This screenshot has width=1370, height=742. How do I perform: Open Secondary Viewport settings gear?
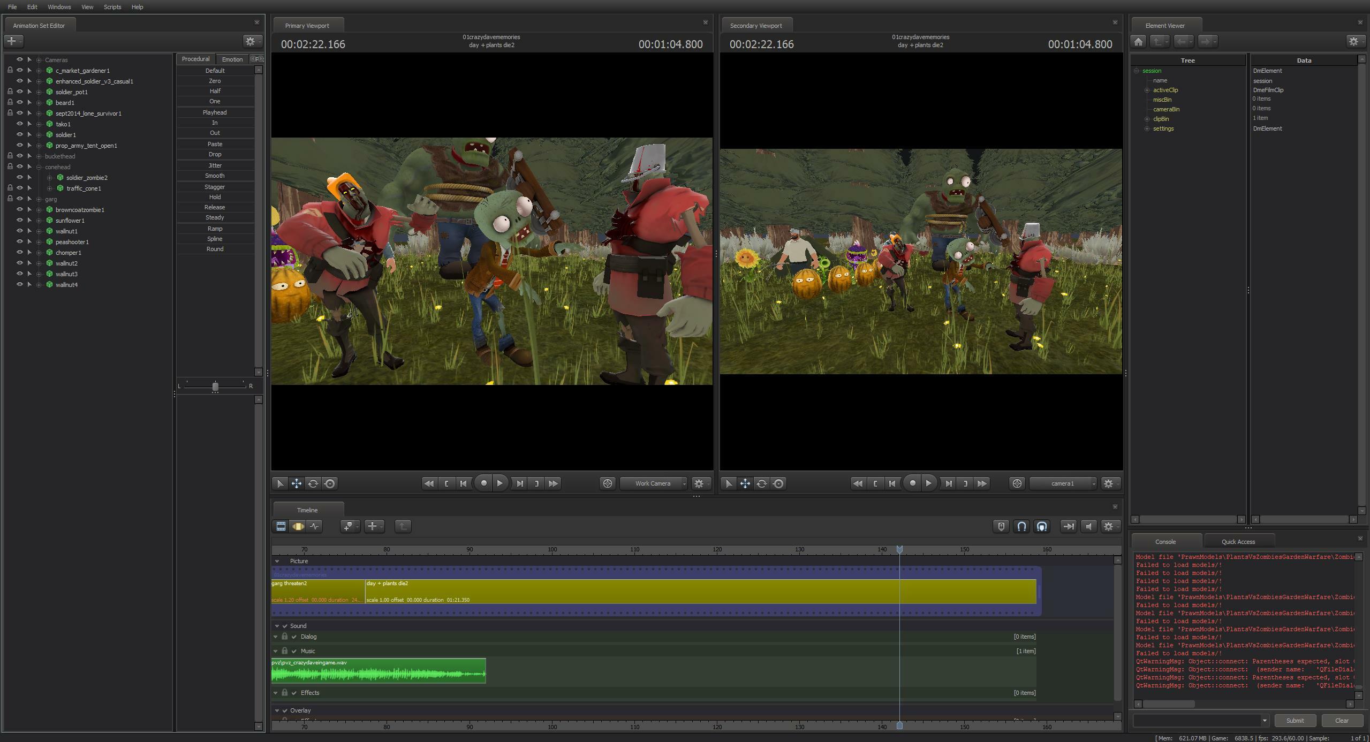point(1111,483)
